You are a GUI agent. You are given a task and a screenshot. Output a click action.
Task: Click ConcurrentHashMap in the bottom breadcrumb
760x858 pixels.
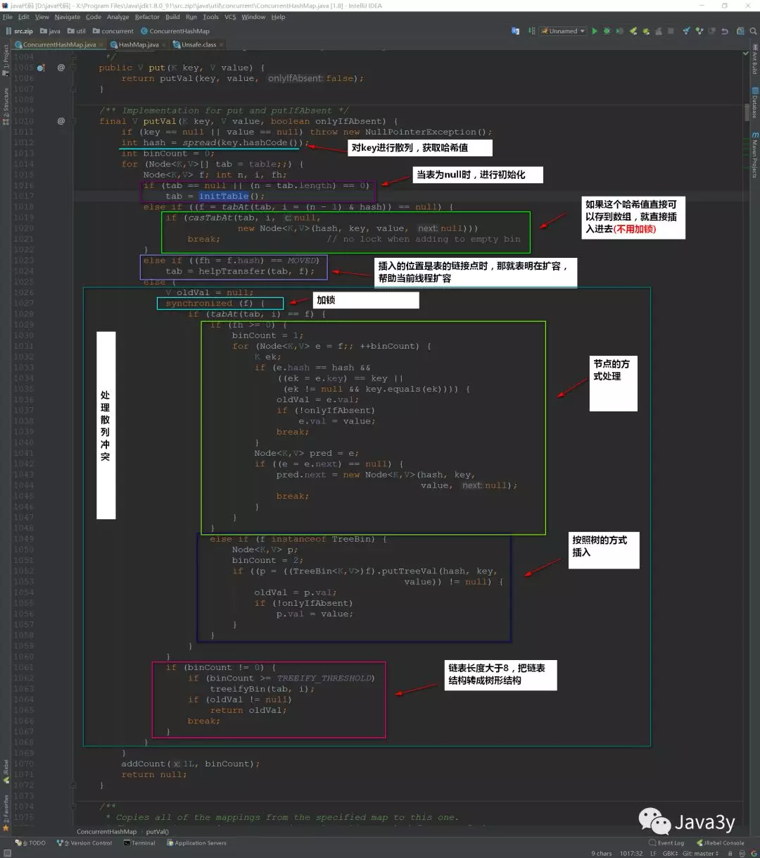[107, 831]
